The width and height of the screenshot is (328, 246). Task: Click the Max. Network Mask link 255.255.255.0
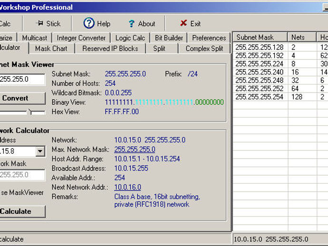135,149
